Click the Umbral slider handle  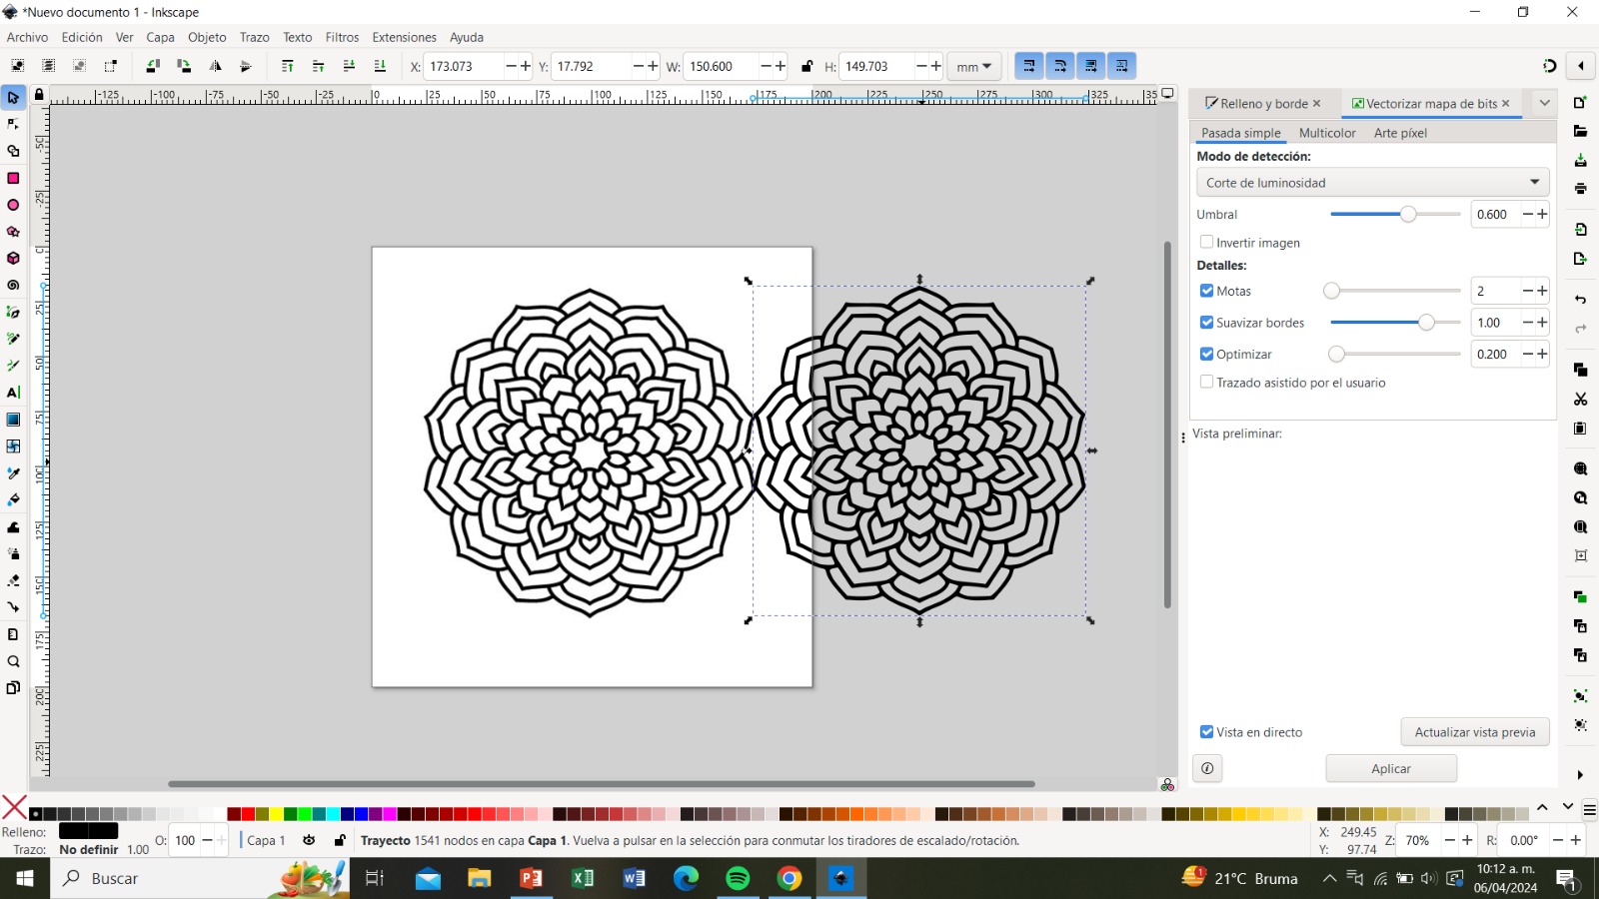(x=1408, y=214)
